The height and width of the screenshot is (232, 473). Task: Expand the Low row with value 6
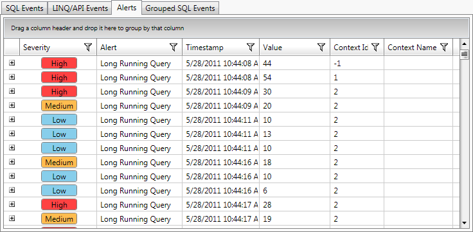click(12, 190)
